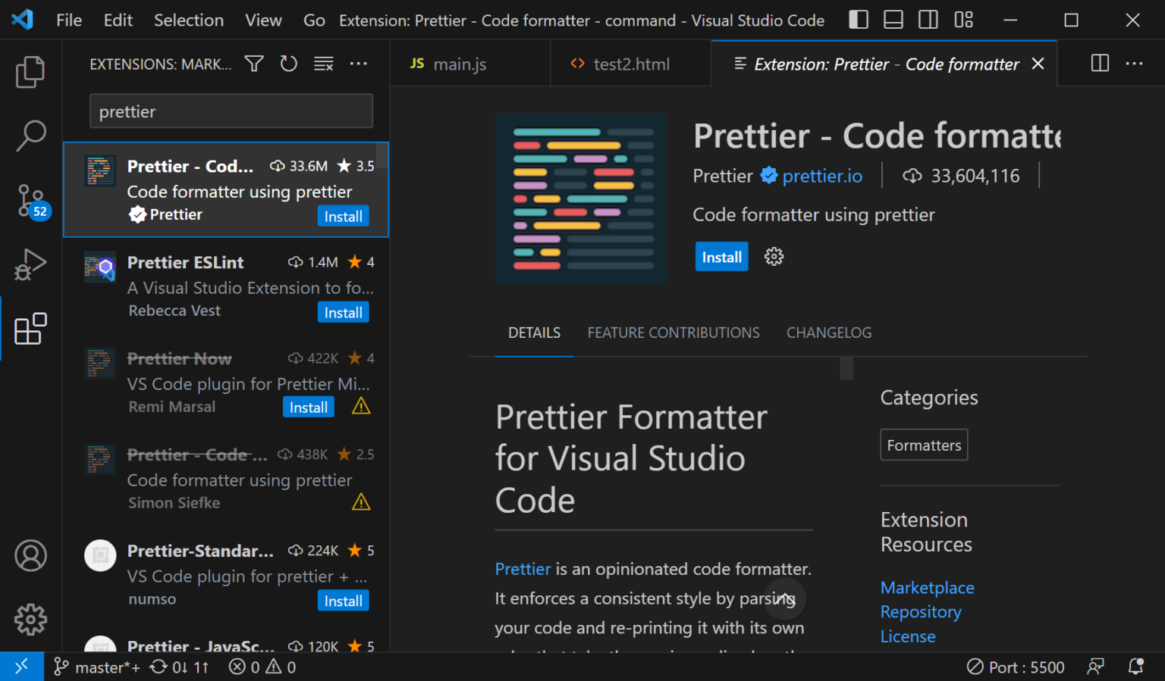Switch to the main.js editor tab
The height and width of the screenshot is (681, 1165).
click(459, 64)
